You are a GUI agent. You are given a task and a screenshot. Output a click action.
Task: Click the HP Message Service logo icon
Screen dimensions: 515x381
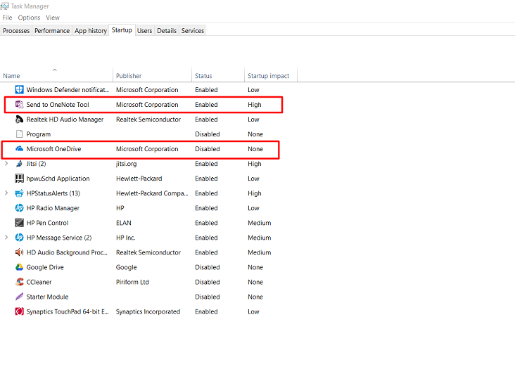20,238
